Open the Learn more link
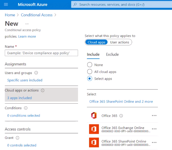The image size is (172, 150). [27, 36]
